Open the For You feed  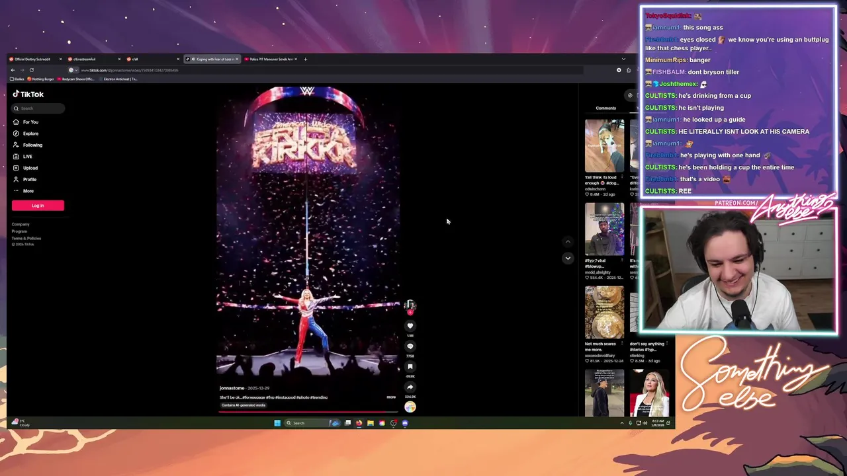click(x=26, y=122)
